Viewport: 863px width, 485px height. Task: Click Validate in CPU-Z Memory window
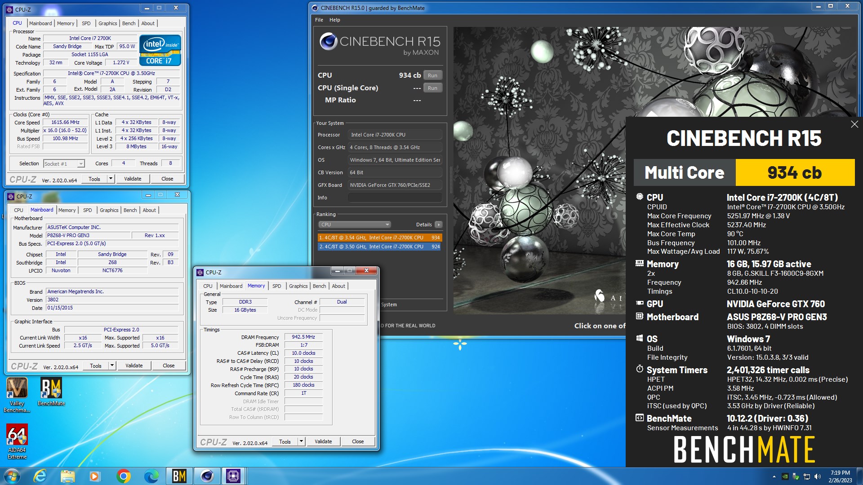[323, 441]
